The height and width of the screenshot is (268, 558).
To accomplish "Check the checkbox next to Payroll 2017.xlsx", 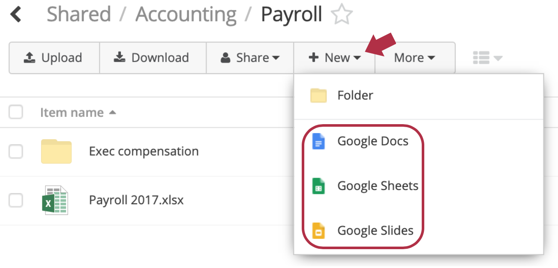I will 16,200.
